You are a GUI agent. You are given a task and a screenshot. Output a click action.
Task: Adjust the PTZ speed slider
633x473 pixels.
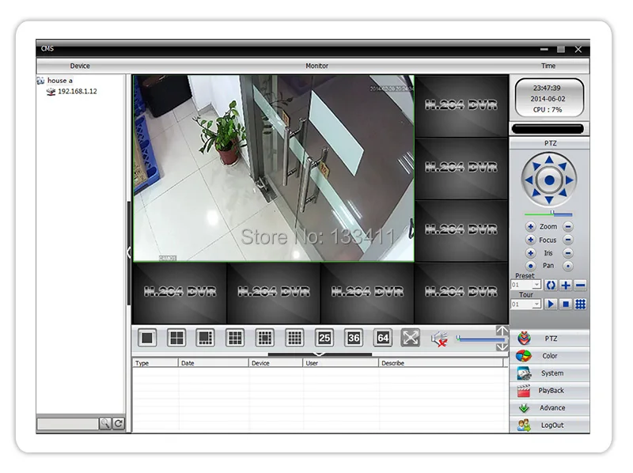click(x=548, y=214)
